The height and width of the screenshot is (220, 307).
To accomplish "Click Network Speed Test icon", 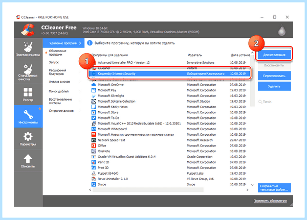I will click(94, 140).
